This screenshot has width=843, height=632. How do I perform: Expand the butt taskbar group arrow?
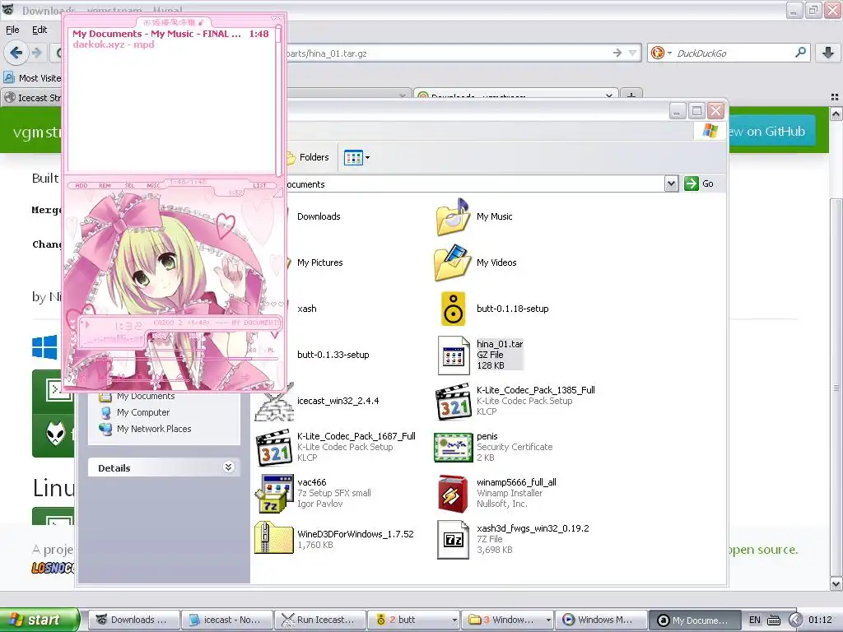454,620
